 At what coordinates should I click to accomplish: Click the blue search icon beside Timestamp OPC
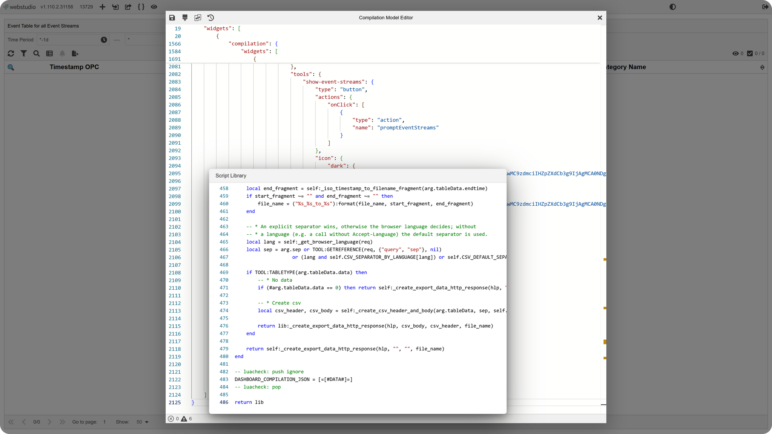(11, 68)
